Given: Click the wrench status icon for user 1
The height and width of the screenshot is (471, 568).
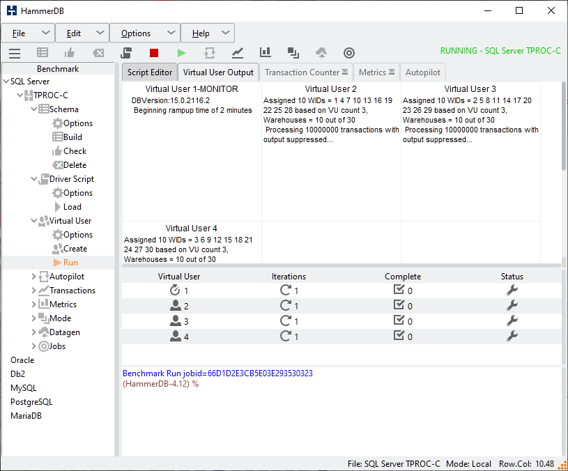Looking at the screenshot, I should [x=512, y=290].
